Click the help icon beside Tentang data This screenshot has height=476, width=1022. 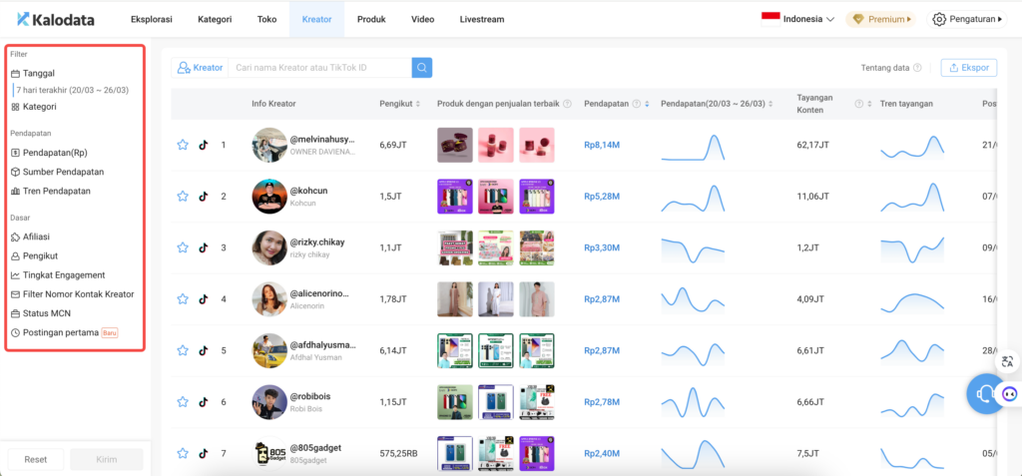click(917, 68)
